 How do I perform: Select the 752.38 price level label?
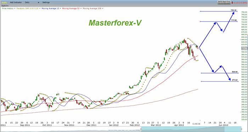[x=233, y=10]
